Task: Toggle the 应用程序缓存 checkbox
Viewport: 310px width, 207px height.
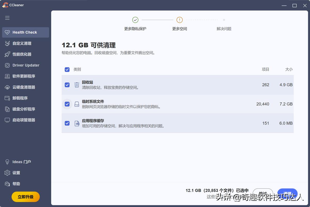Action: (67, 123)
